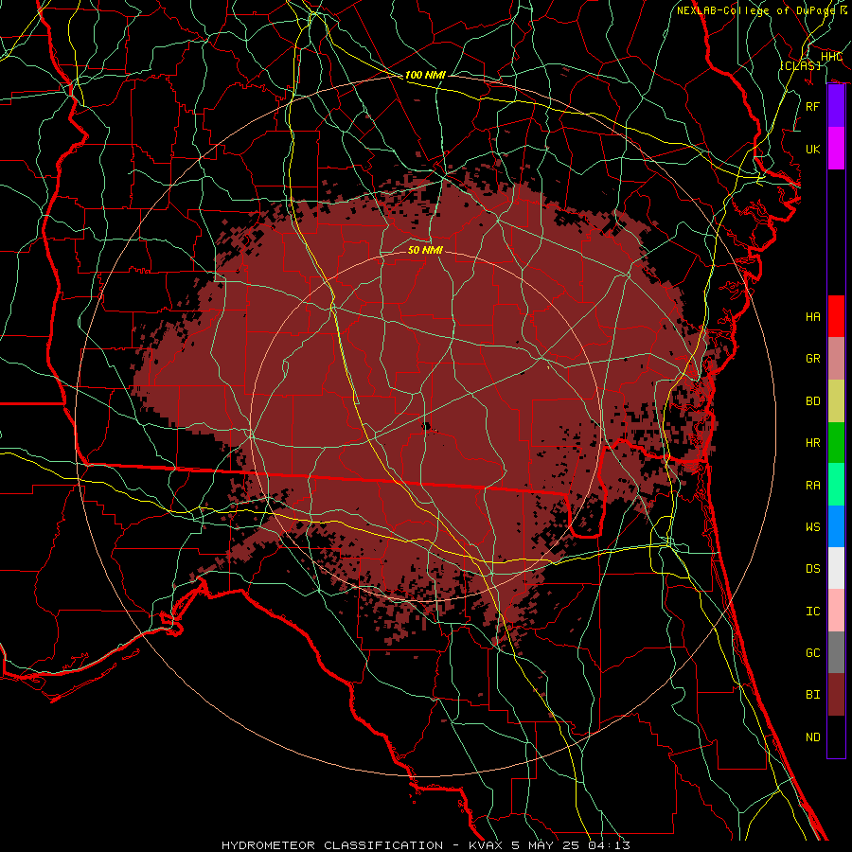The width and height of the screenshot is (852, 852).
Task: Click the UK magenta legend swatch
Action: [x=836, y=149]
